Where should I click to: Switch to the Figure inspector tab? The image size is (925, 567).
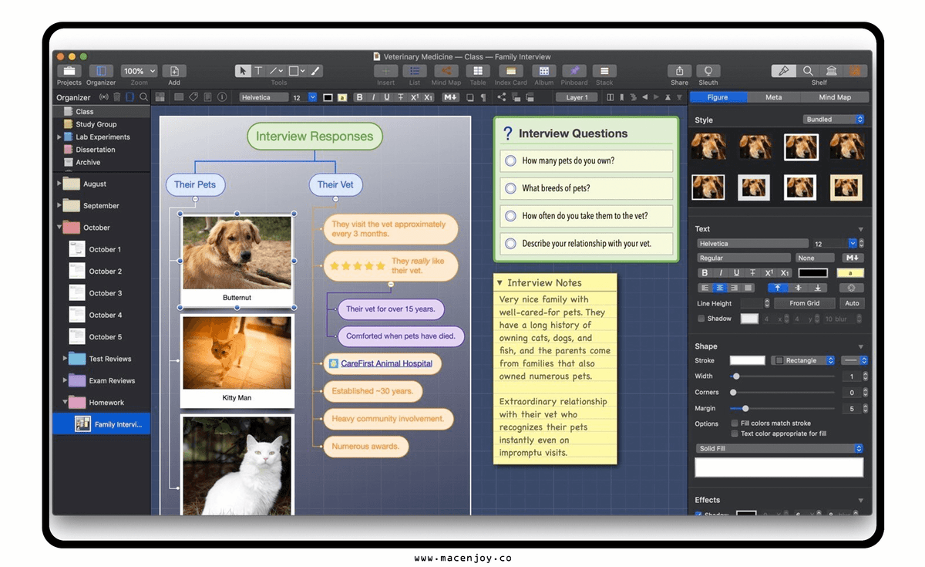coord(718,97)
